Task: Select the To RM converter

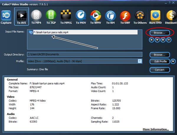Action: point(110,17)
